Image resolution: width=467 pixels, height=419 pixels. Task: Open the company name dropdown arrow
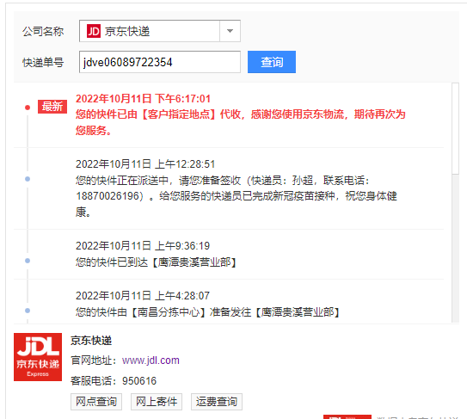tap(230, 31)
